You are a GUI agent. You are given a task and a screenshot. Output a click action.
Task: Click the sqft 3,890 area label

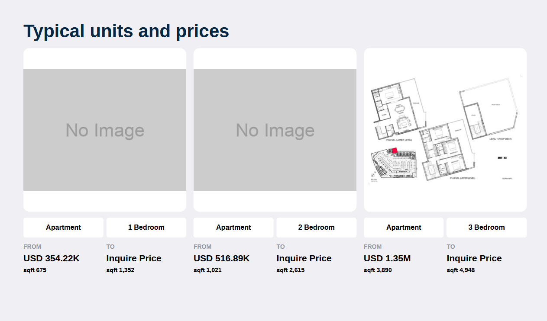[x=378, y=270]
